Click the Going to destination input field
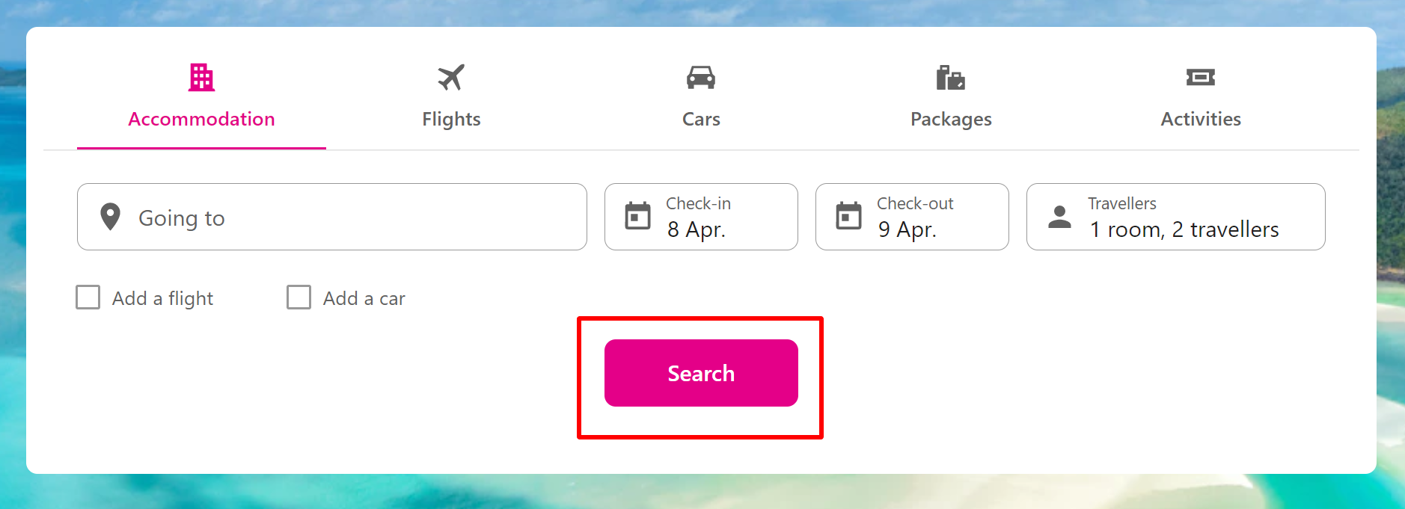Screen dimensions: 1405x509 pos(331,217)
